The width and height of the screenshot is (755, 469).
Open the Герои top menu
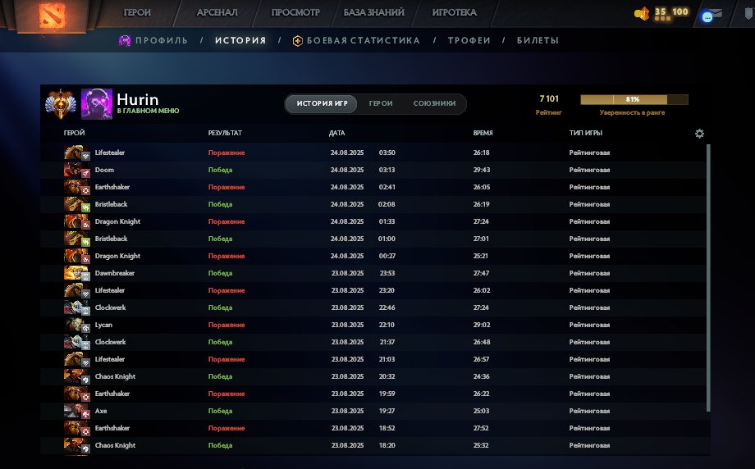click(x=137, y=13)
